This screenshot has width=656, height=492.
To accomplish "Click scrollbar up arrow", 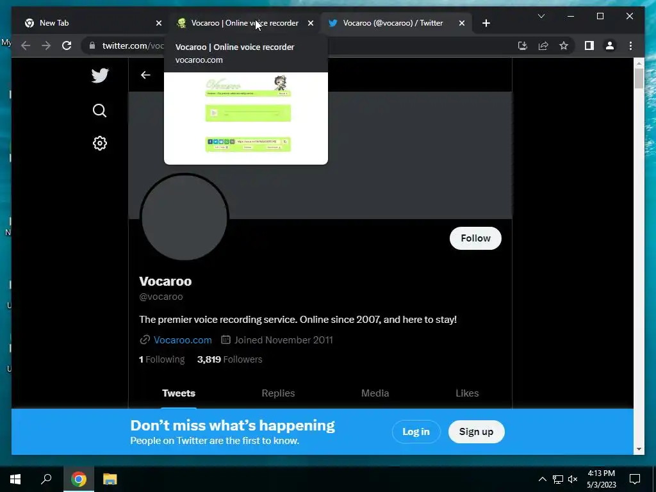I will (639, 63).
